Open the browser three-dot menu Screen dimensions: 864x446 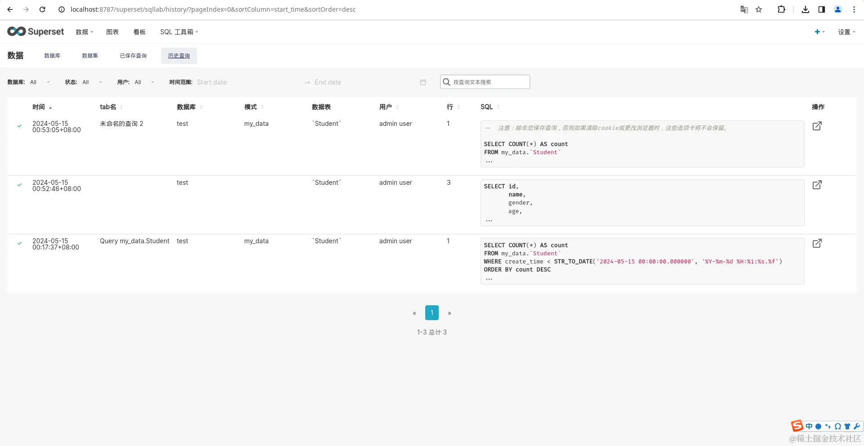(854, 9)
